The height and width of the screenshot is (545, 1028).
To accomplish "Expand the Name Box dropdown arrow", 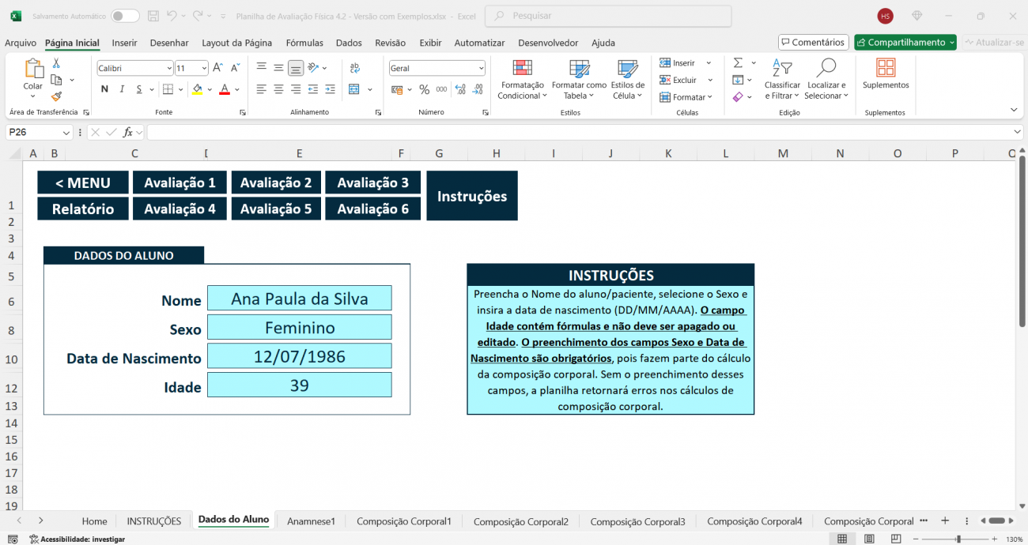I will click(66, 133).
